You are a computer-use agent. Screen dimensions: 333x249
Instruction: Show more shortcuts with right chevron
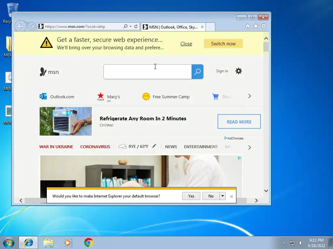249,96
